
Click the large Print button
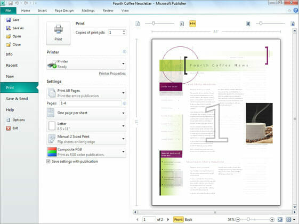tap(58, 33)
